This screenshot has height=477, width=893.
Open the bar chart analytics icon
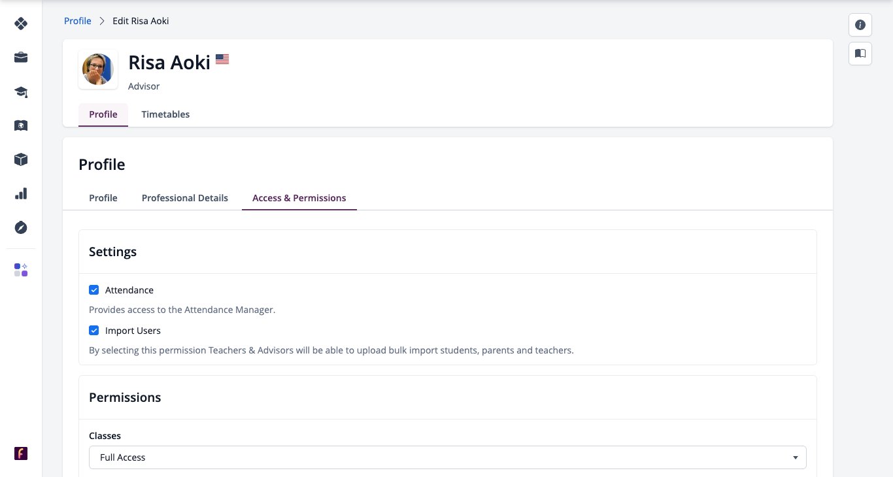21,193
